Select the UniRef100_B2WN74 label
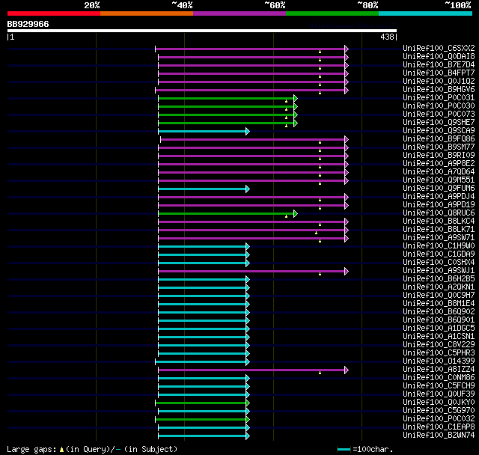This screenshot has height=455, width=479. (x=439, y=436)
